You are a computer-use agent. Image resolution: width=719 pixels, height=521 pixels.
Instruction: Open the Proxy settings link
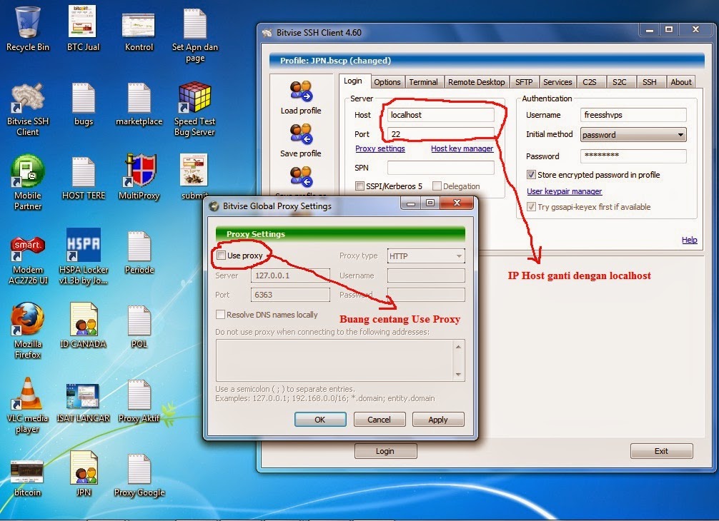click(x=380, y=148)
